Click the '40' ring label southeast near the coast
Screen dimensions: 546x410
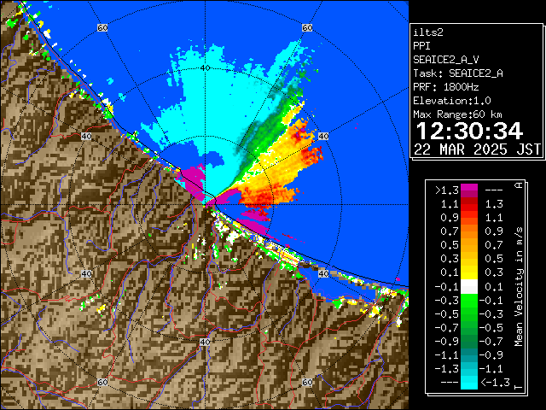(323, 273)
